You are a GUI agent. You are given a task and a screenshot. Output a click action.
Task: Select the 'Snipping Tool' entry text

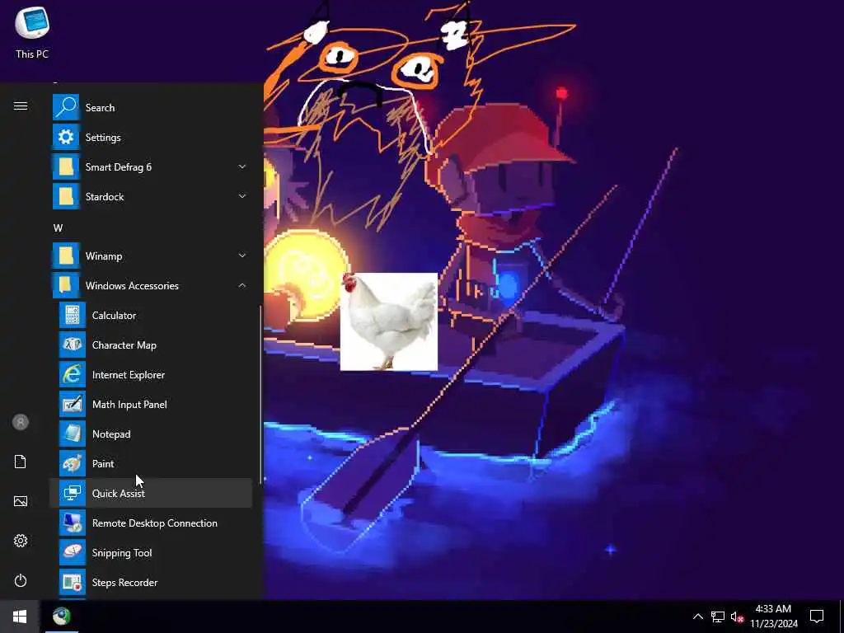click(x=122, y=553)
